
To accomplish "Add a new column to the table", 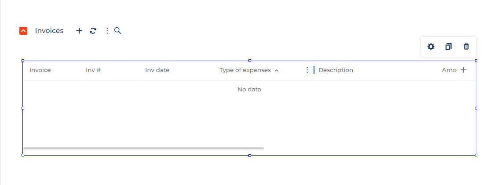I will [x=464, y=70].
